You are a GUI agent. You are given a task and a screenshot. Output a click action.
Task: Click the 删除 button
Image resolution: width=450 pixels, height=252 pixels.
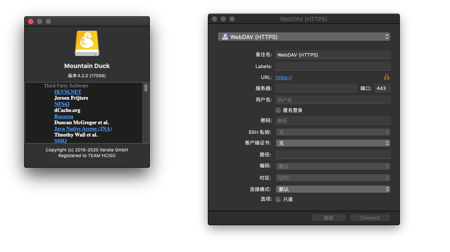329,218
